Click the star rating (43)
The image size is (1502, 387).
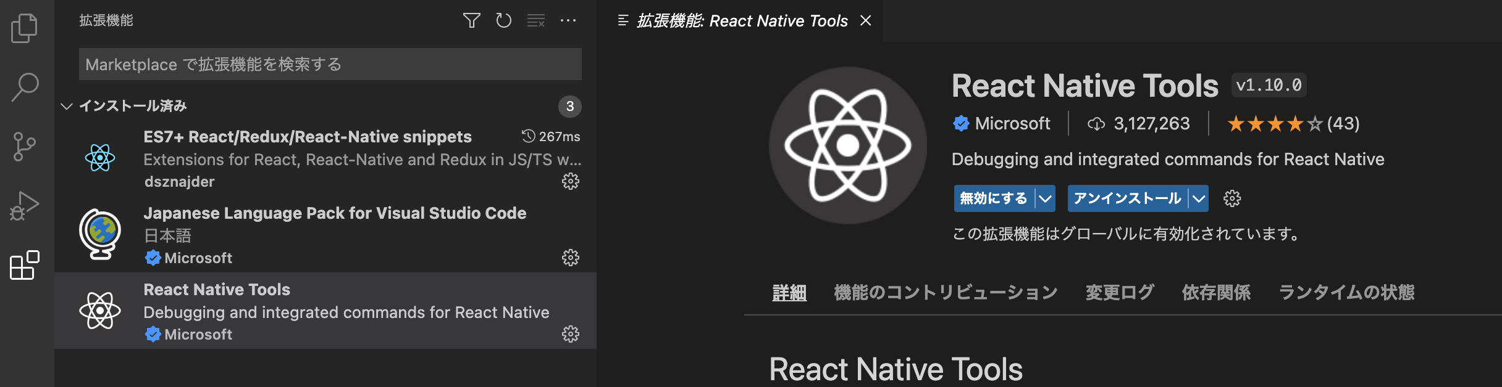tap(1293, 124)
